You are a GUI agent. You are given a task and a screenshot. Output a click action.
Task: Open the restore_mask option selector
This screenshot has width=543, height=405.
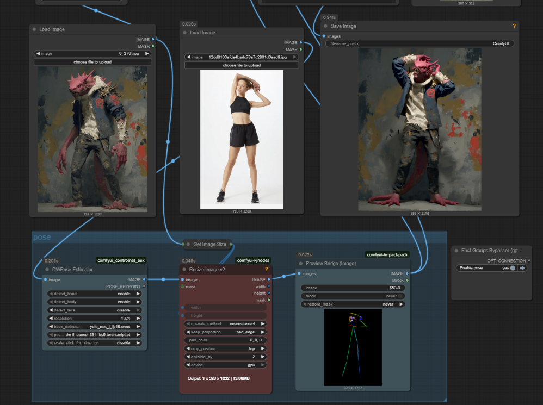pyautogui.click(x=353, y=304)
